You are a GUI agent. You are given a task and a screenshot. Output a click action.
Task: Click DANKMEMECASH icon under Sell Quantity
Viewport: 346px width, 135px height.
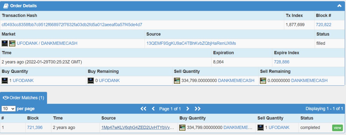pyautogui.click(x=177, y=80)
